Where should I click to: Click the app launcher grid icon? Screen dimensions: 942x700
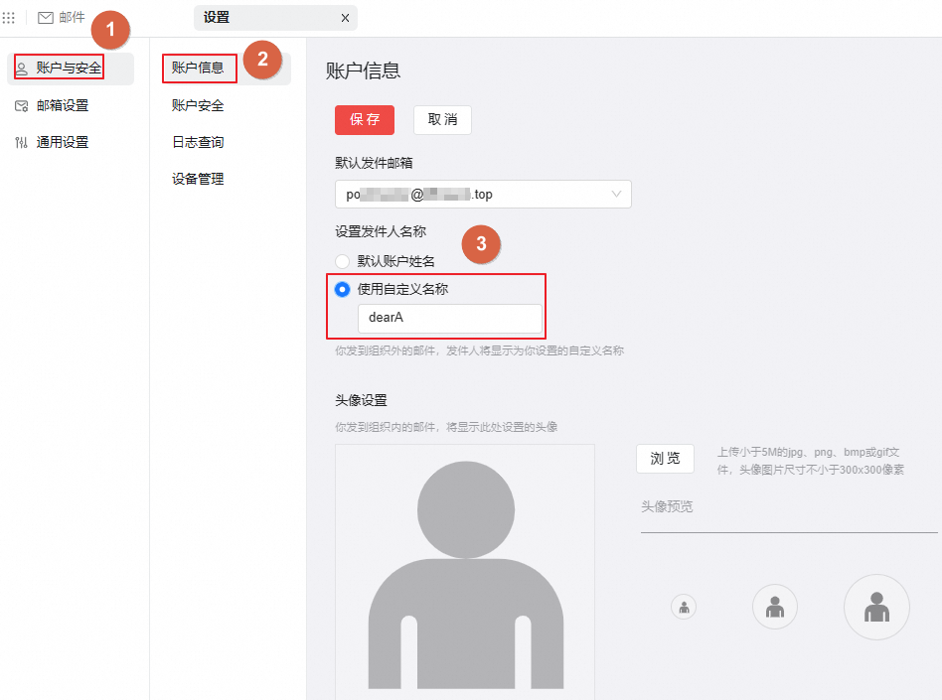[11, 16]
